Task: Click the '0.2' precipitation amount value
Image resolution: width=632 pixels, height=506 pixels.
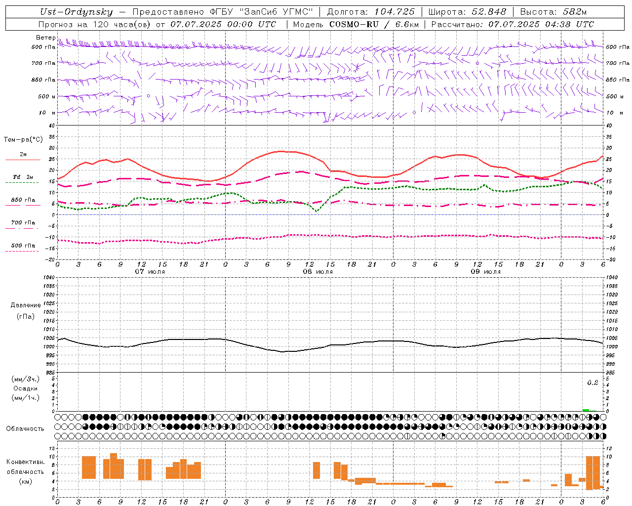Action: (x=592, y=383)
